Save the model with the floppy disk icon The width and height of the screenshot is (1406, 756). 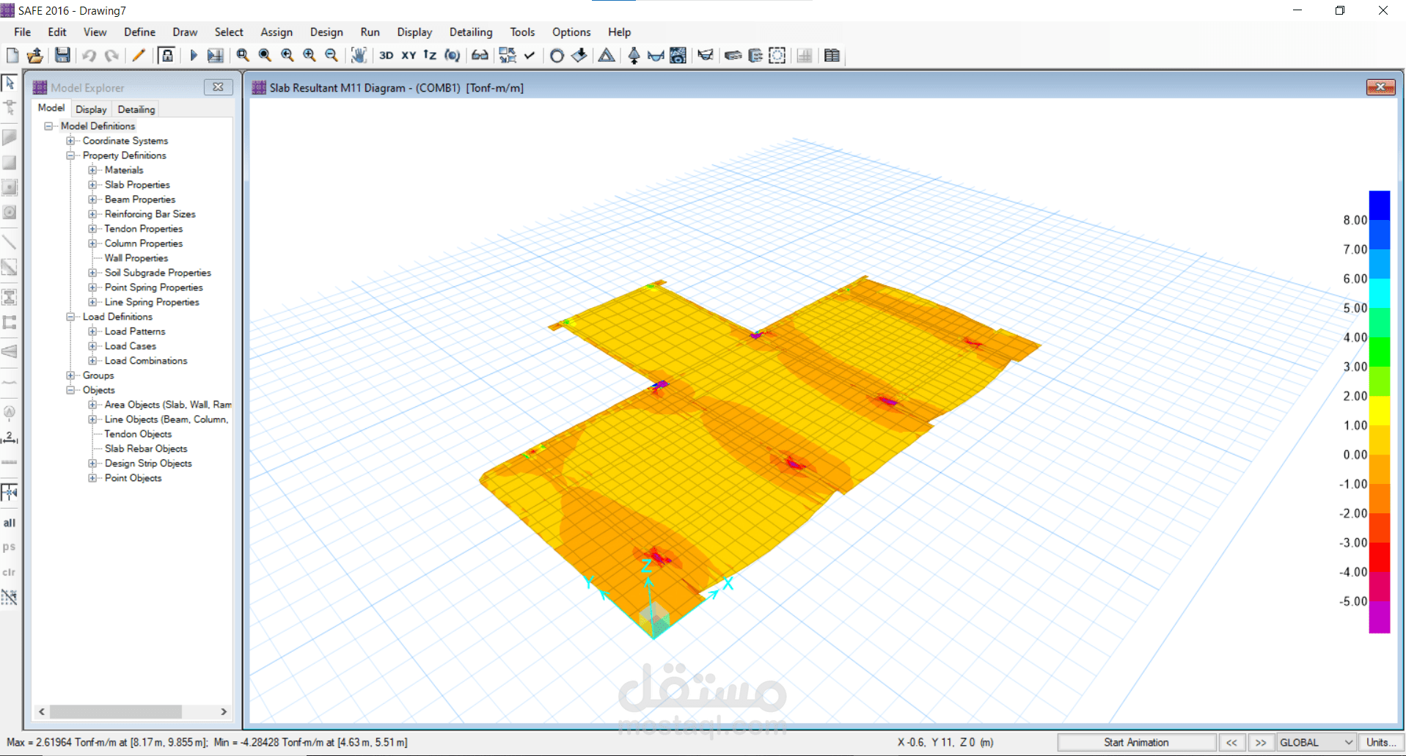point(63,56)
